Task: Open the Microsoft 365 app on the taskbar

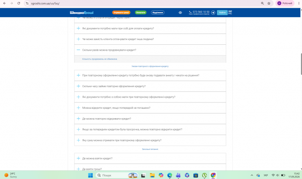Action: [187, 175]
